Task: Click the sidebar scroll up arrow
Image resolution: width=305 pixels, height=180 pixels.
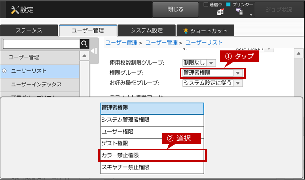Action: point(84,56)
